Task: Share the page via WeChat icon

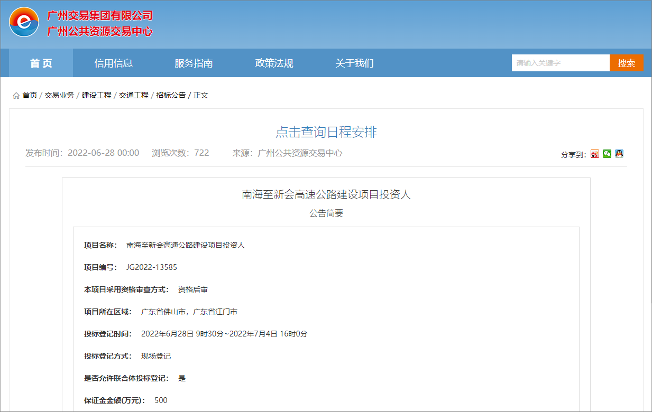Action: coord(607,154)
